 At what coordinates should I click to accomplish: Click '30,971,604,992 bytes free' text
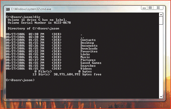(78, 74)
